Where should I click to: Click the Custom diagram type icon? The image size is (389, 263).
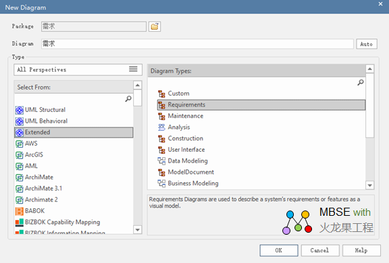tap(161, 94)
